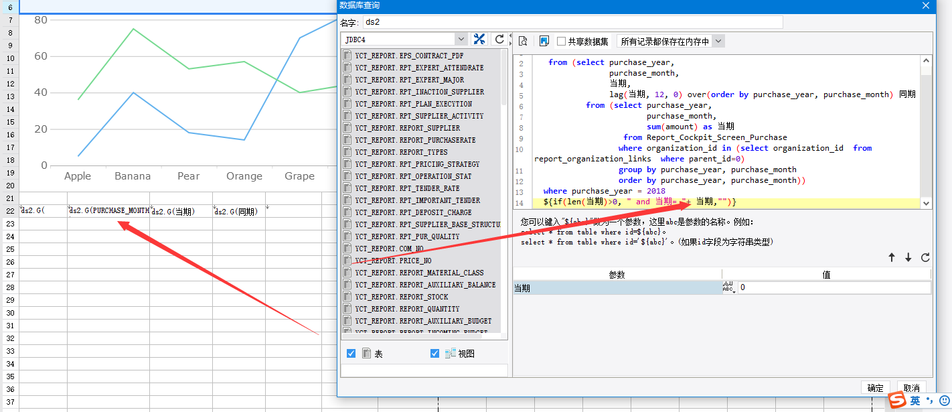Open the JDBC4 connection dropdown
The height and width of the screenshot is (412, 952).
pyautogui.click(x=461, y=40)
